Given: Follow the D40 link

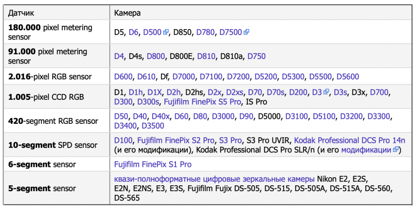Looking at the screenshot, I should click(x=140, y=116).
